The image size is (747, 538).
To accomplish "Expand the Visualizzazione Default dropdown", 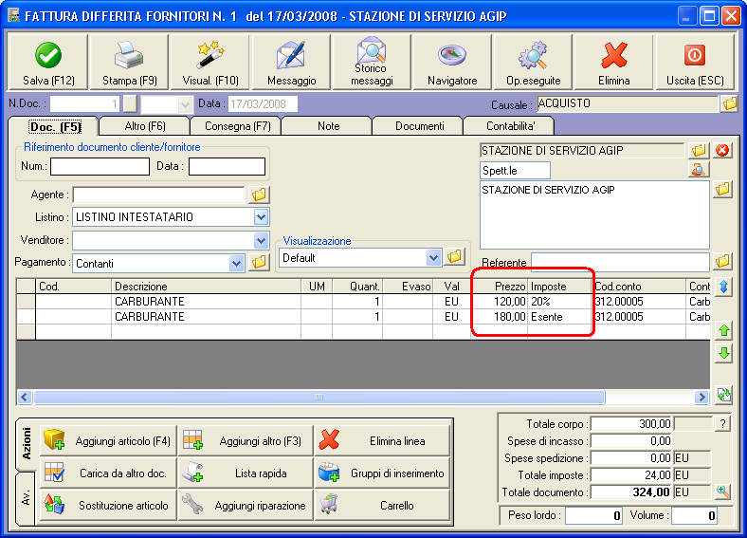I will point(433,258).
